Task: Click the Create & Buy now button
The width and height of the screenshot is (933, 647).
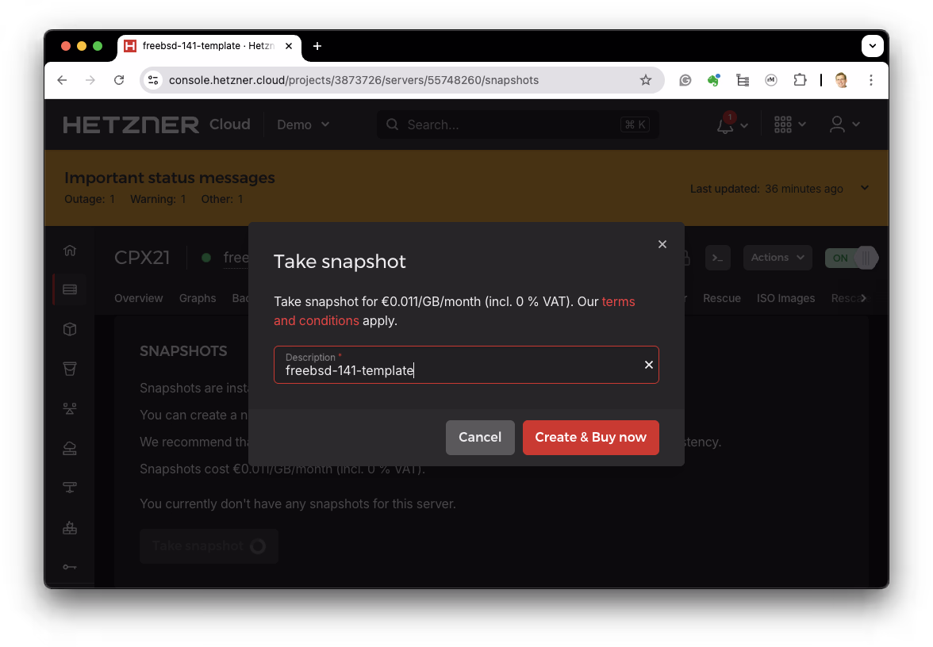Action: (x=590, y=438)
